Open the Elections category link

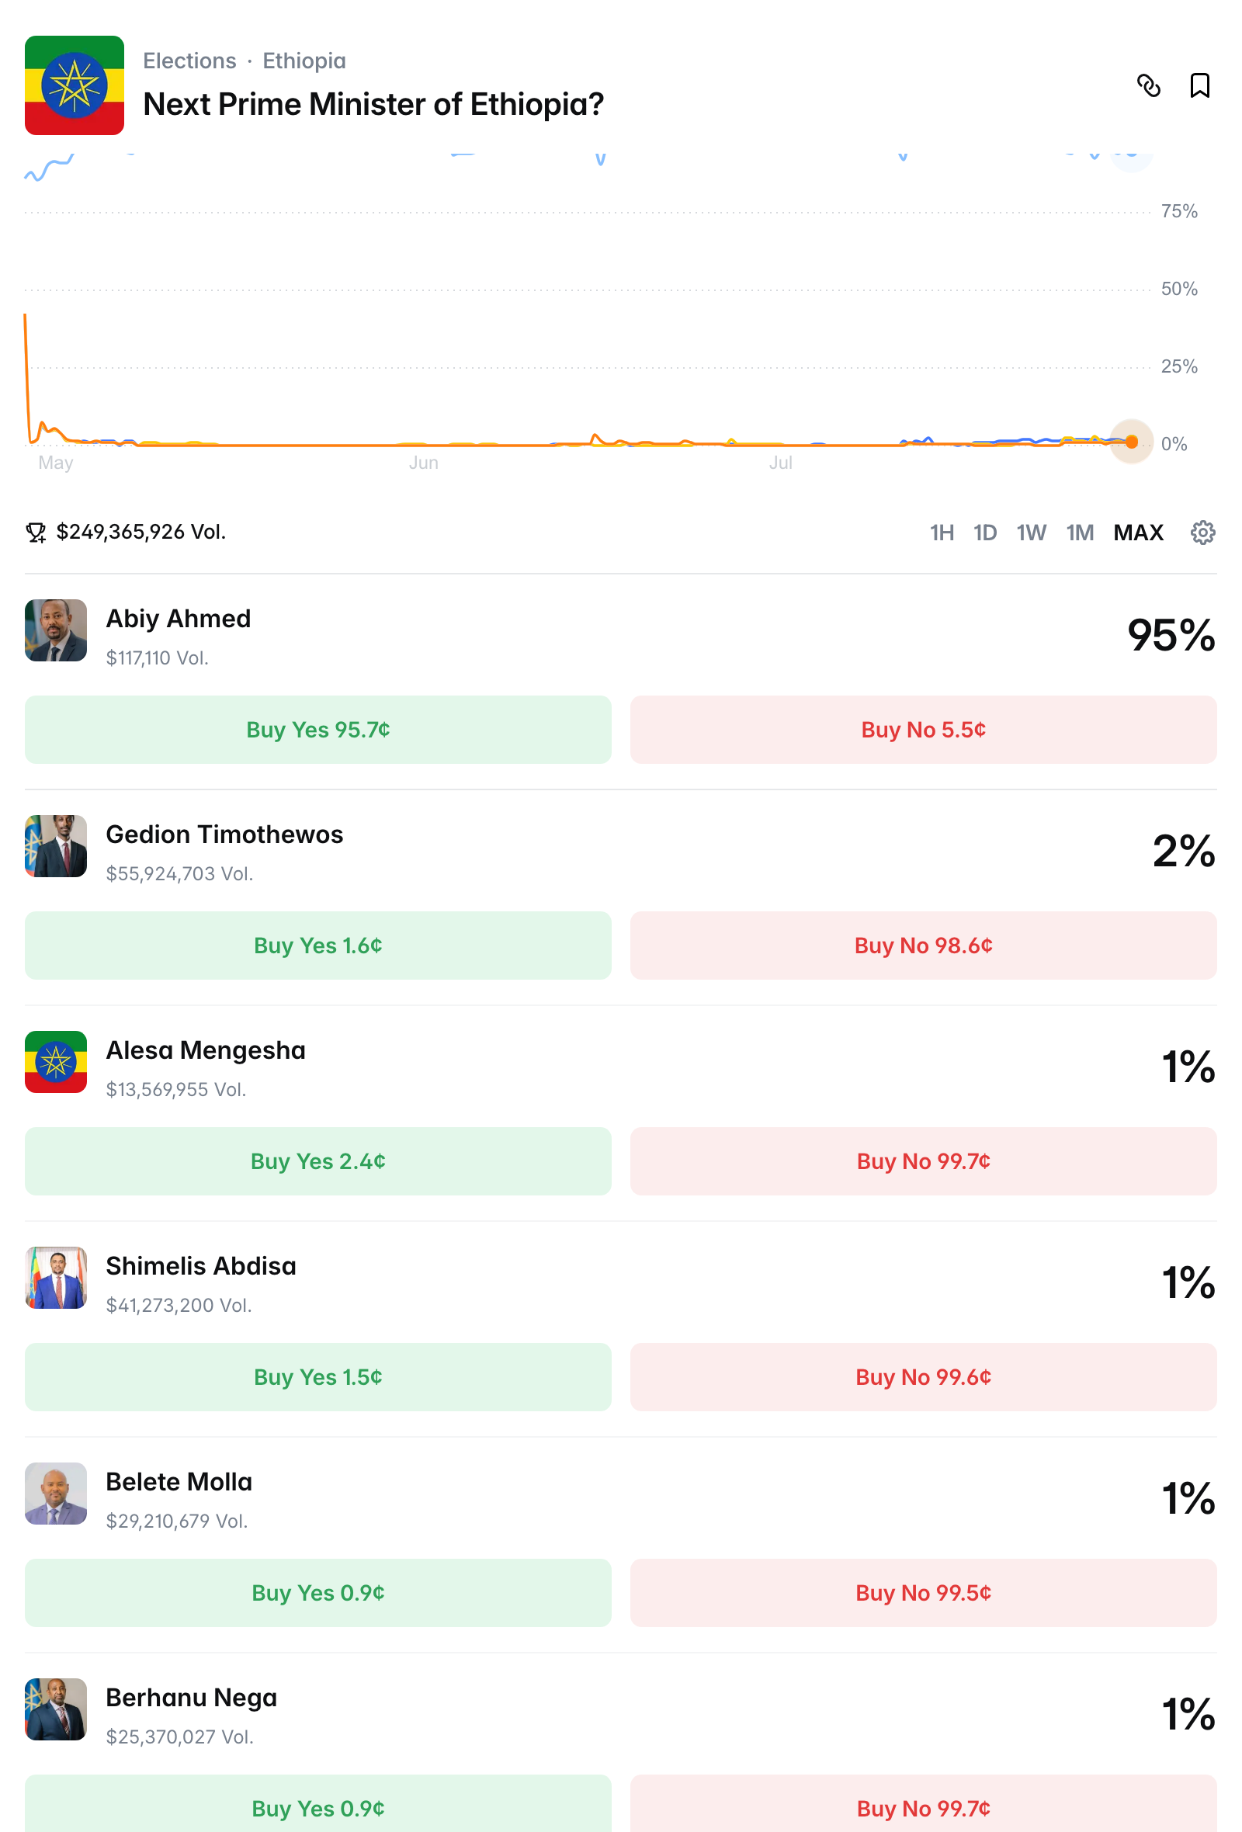click(189, 61)
